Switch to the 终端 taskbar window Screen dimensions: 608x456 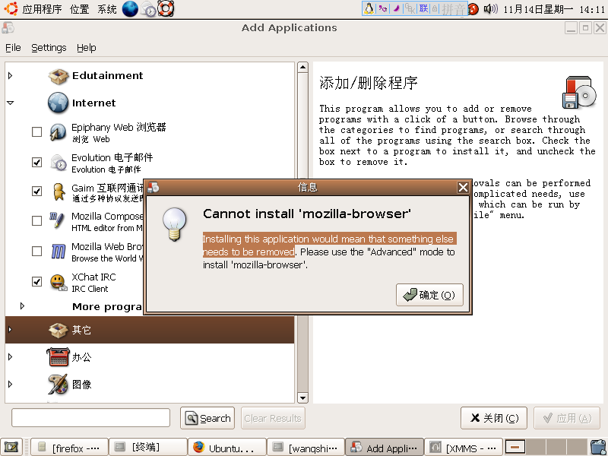click(148, 448)
